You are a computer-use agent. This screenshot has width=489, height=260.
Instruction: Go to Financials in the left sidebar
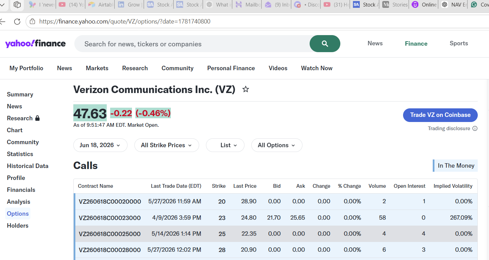coord(21,190)
